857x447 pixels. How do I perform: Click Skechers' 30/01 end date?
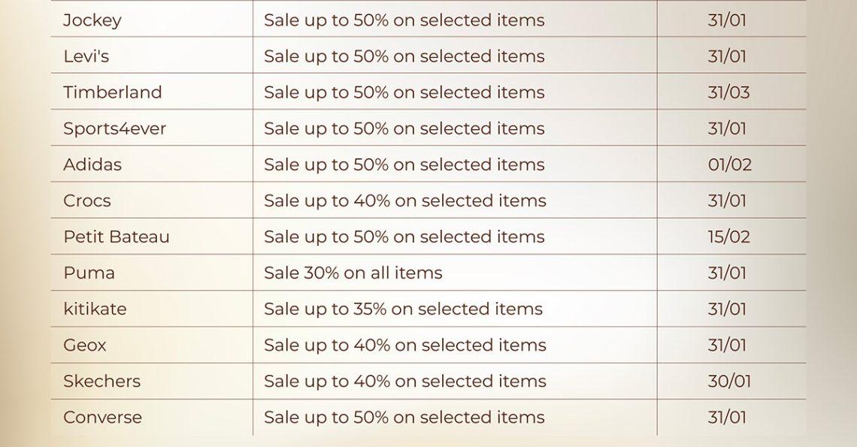pos(728,381)
